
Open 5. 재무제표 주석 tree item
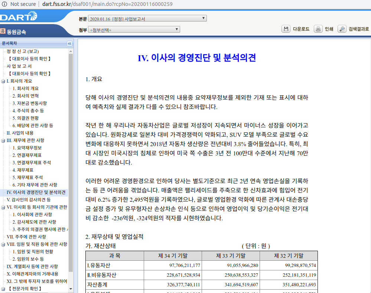28,177
